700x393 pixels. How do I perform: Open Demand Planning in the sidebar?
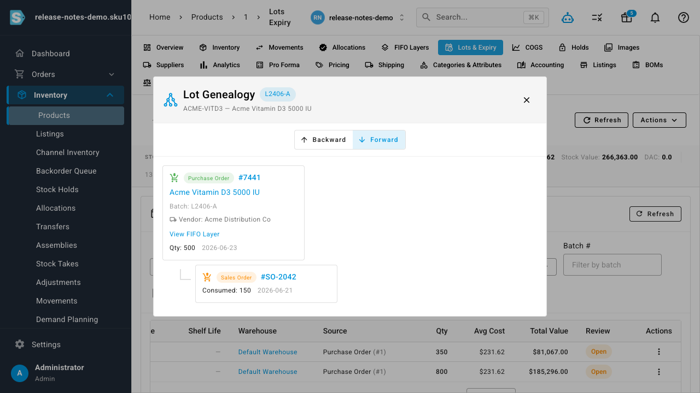67,319
